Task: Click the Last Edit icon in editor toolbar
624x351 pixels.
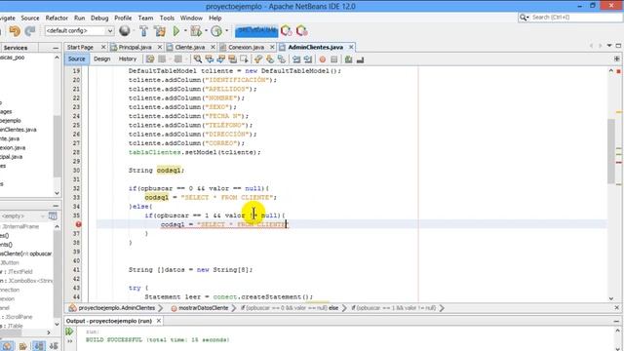Action: coord(149,59)
